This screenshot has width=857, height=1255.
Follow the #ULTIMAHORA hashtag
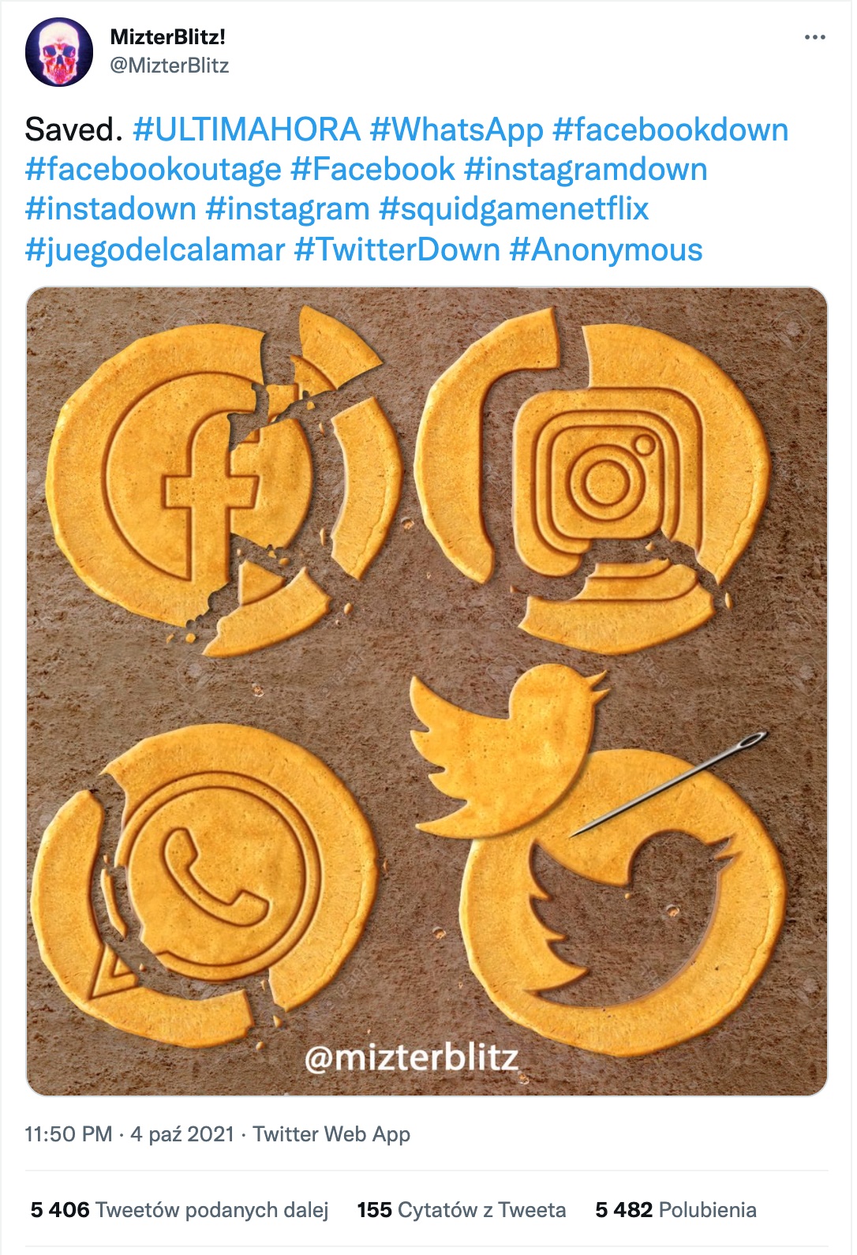247,129
